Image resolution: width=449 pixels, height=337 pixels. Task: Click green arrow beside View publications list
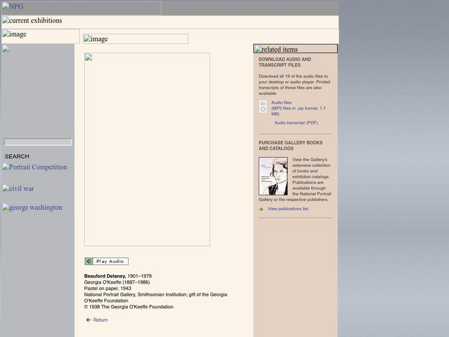tap(261, 209)
